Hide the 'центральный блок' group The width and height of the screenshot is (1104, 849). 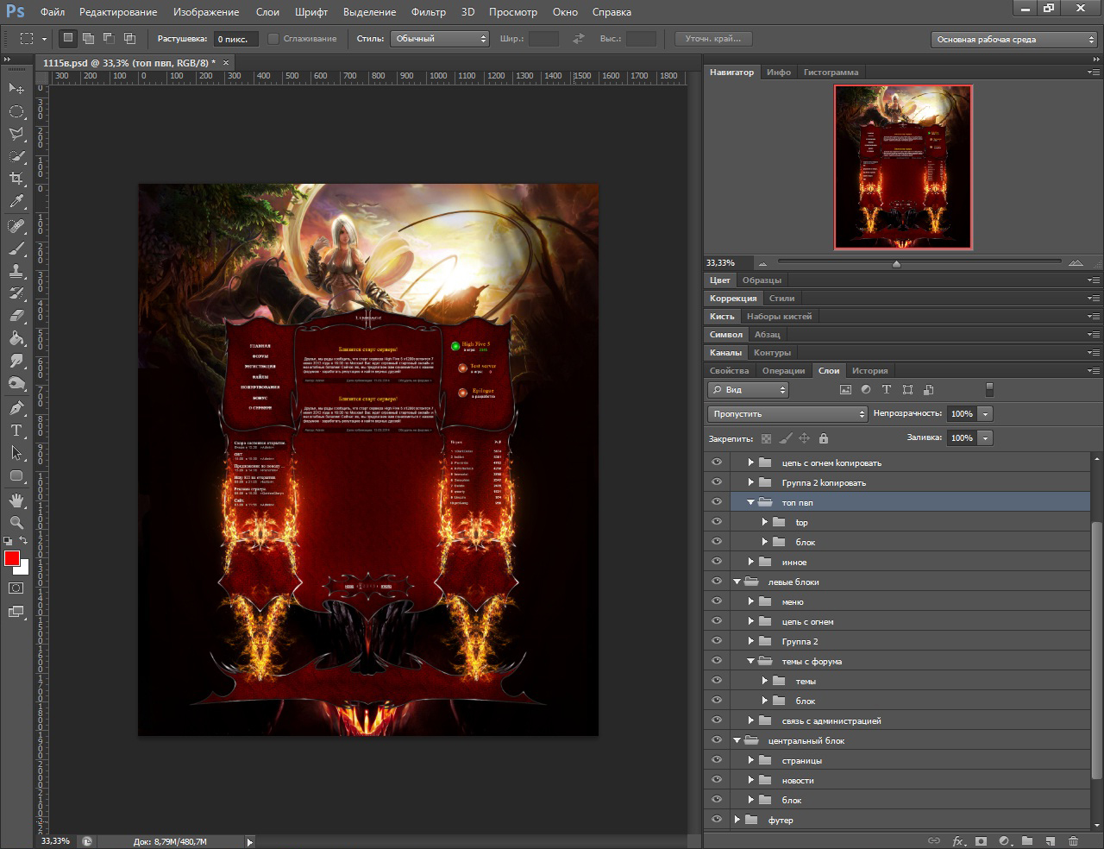click(716, 740)
